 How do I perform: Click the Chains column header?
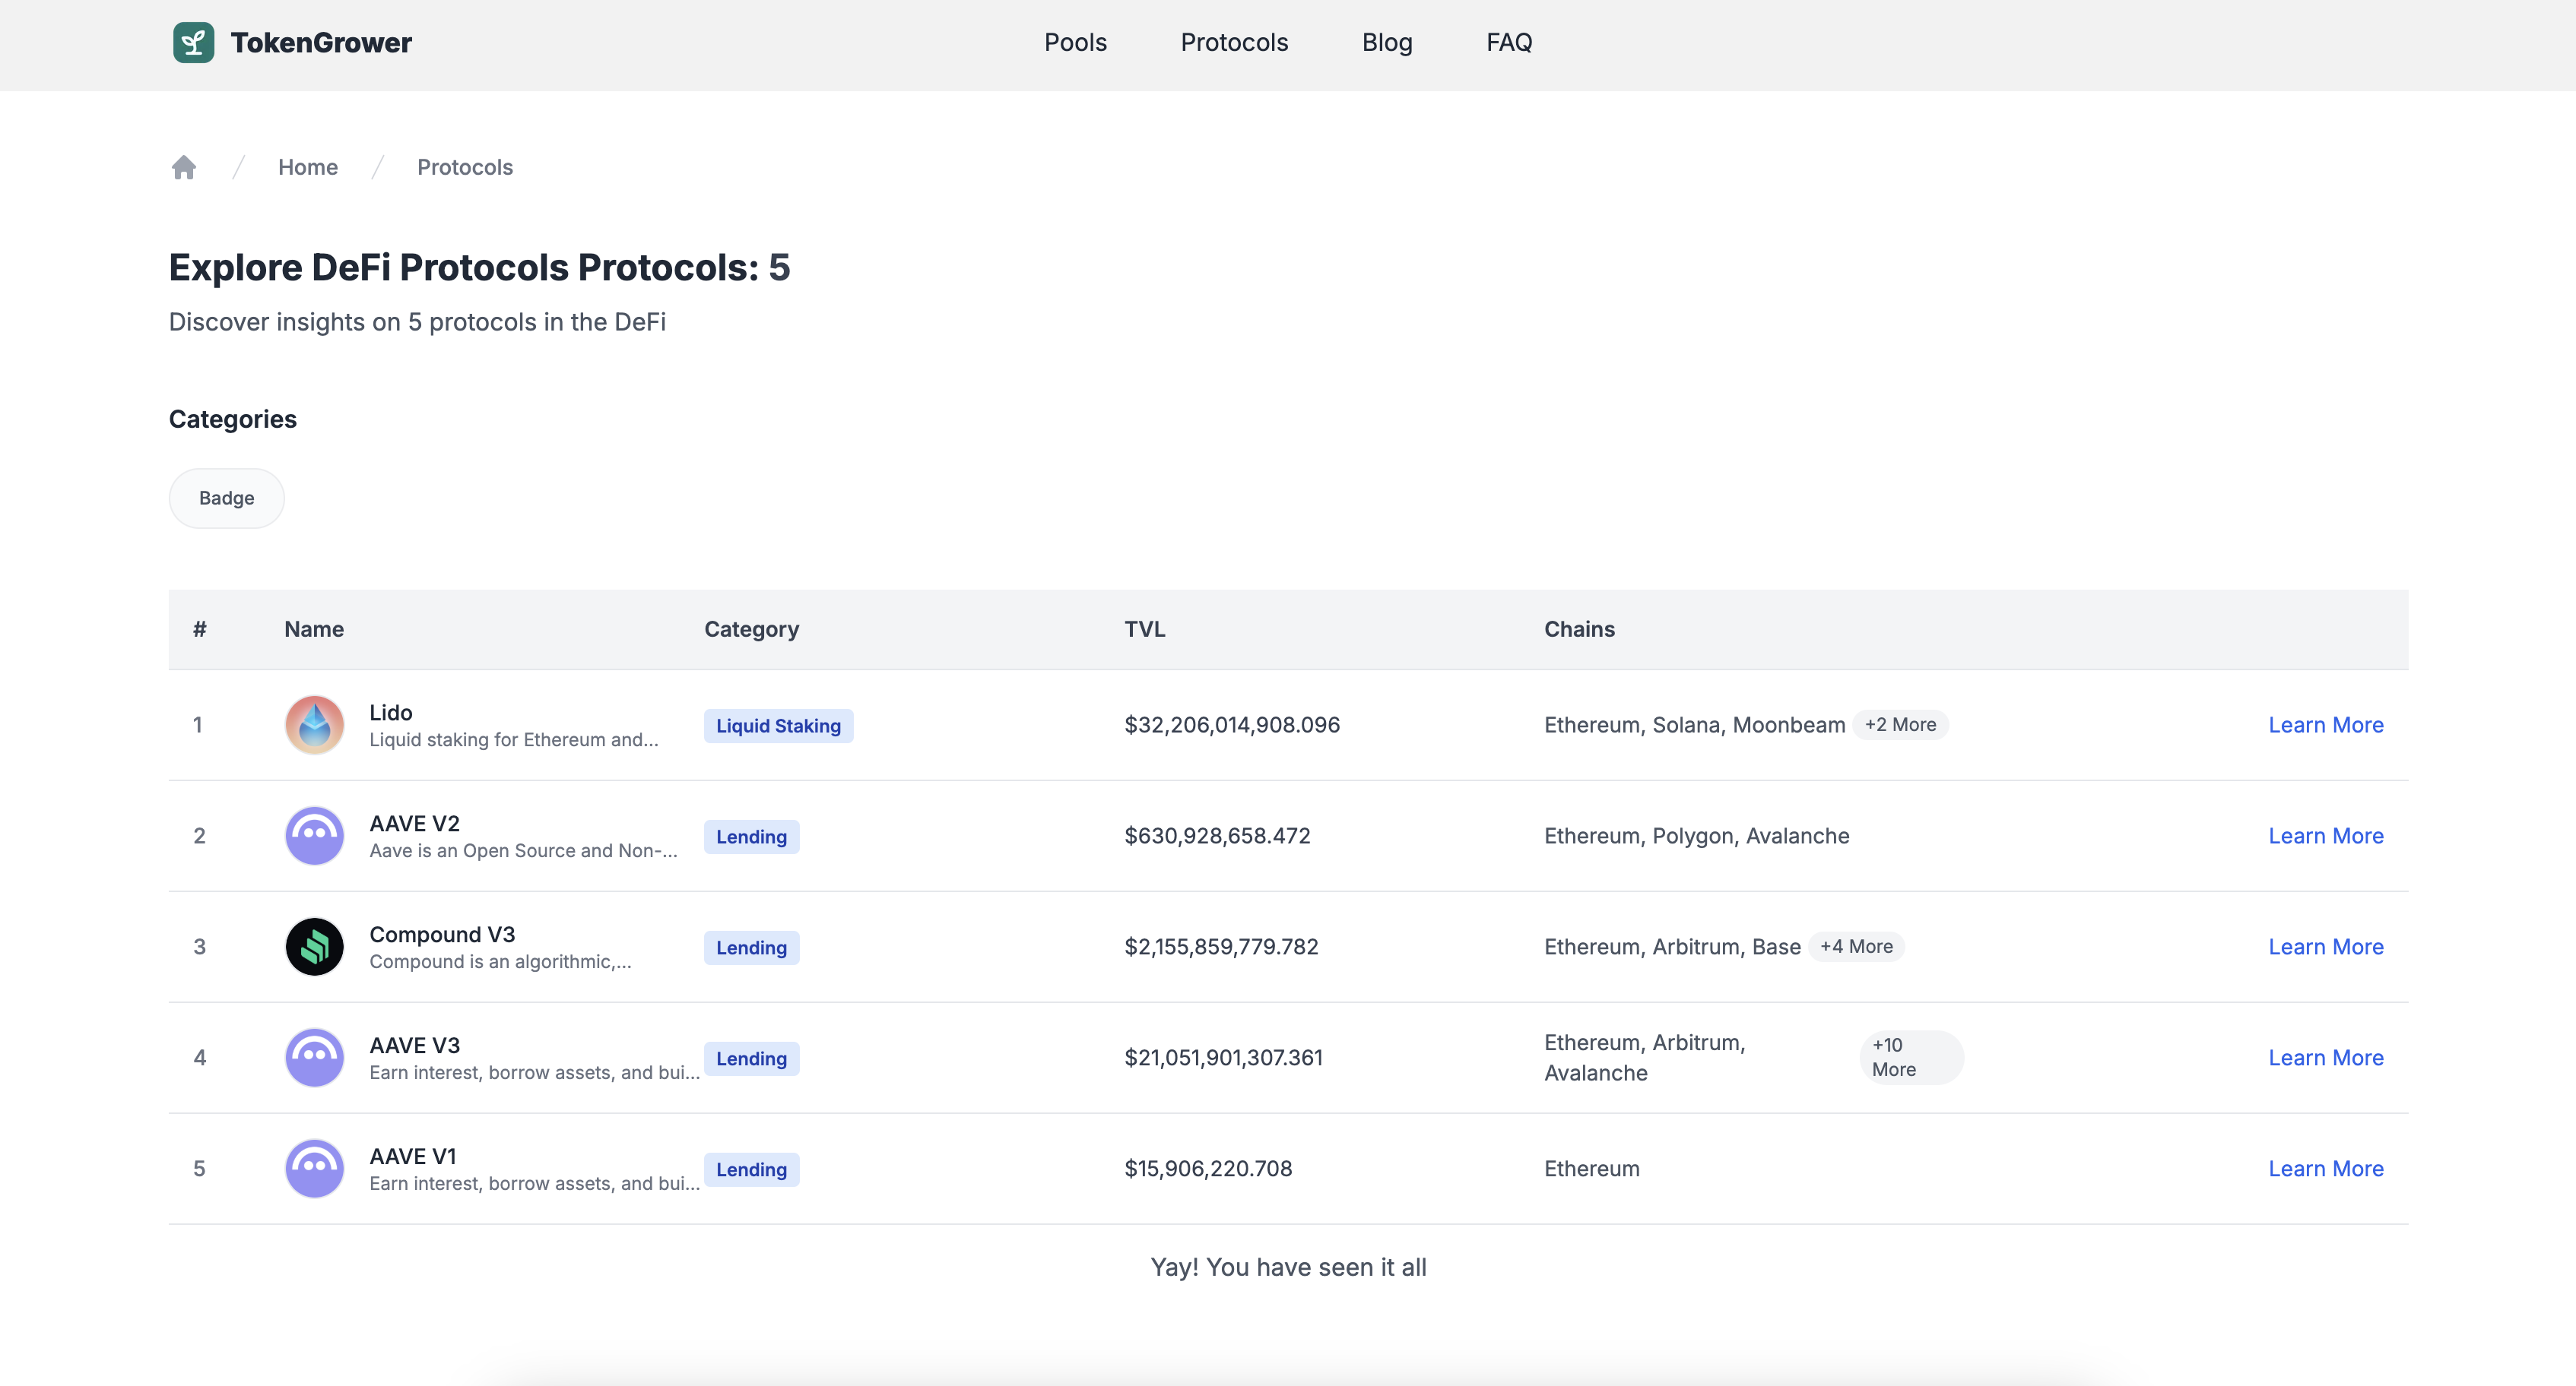pos(1579,628)
